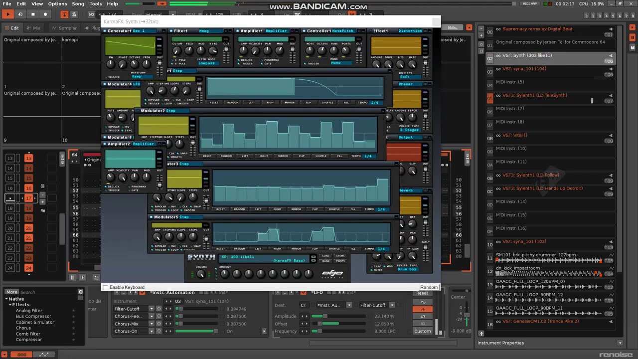This screenshot has height=359, width=638.
Task: Check the Enable Keyboard checkbox
Action: point(105,287)
